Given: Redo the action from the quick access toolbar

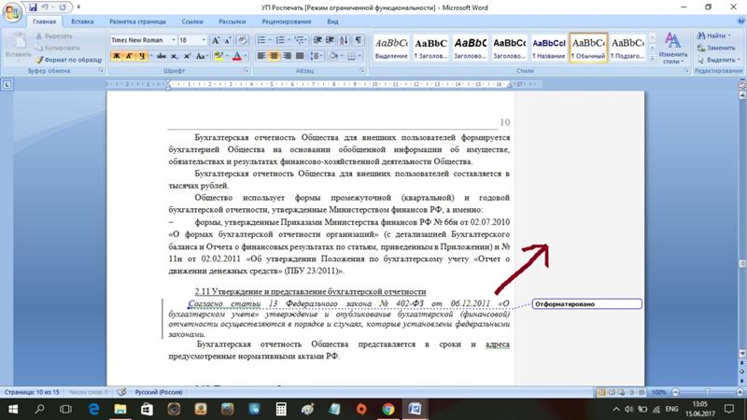Looking at the screenshot, I should [x=63, y=7].
